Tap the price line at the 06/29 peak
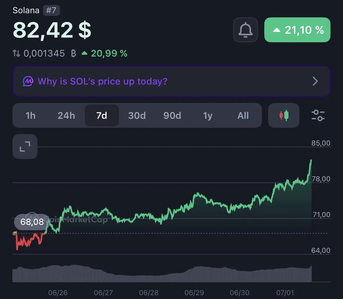The height and width of the screenshot is (299, 343). (197, 194)
